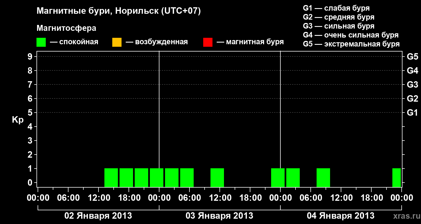Click the 'Kp' axis label

[18, 120]
